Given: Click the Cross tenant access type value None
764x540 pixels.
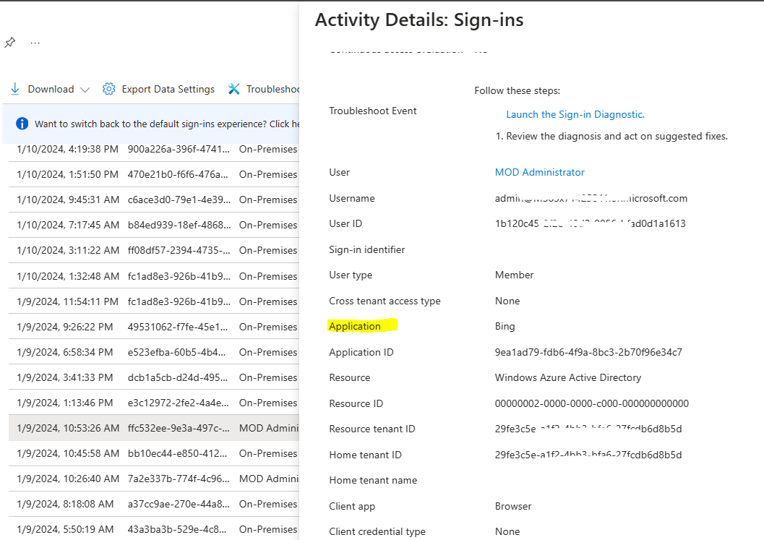Looking at the screenshot, I should tap(507, 301).
